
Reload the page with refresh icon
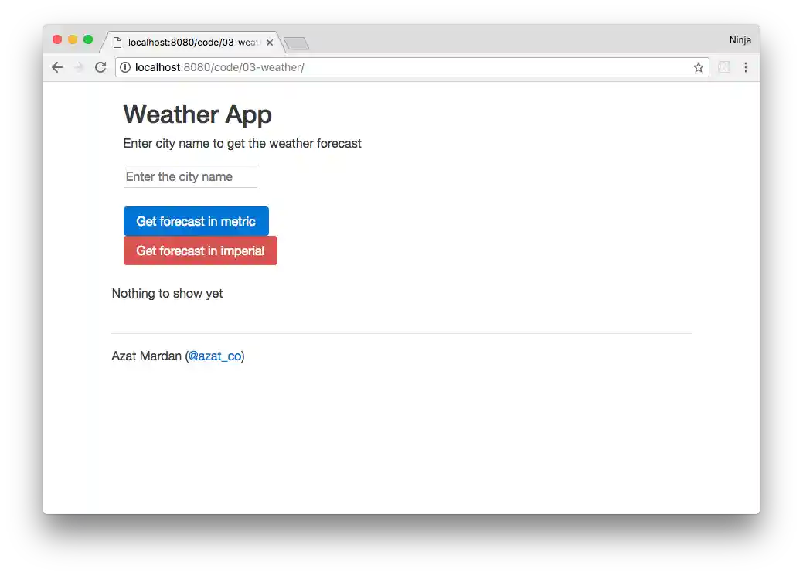click(100, 67)
